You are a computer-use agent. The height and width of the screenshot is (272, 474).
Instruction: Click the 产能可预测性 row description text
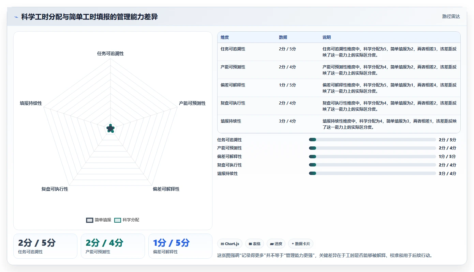point(389,70)
